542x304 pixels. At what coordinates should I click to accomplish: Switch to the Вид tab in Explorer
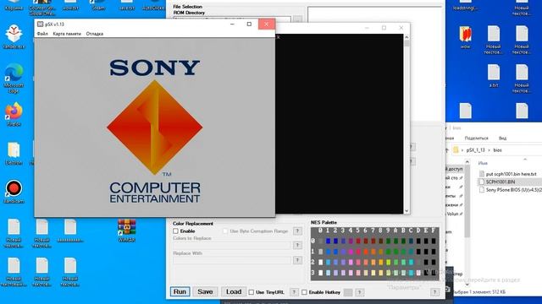(502, 138)
